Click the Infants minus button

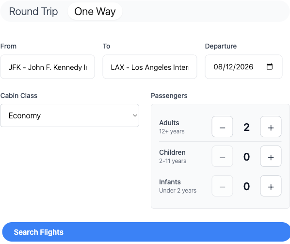point(222,186)
